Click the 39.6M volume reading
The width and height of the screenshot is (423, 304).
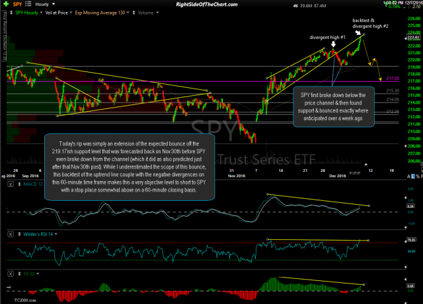(305, 6)
